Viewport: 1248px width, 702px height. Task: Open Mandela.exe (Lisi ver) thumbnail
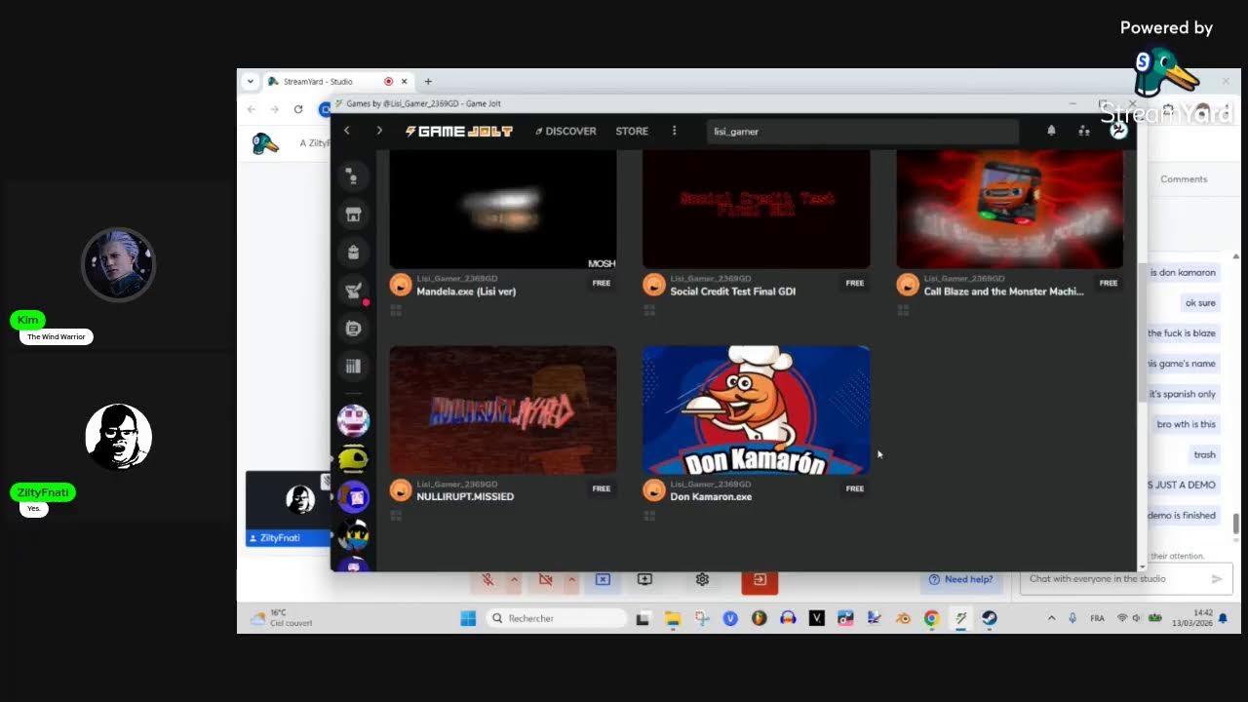coord(503,209)
